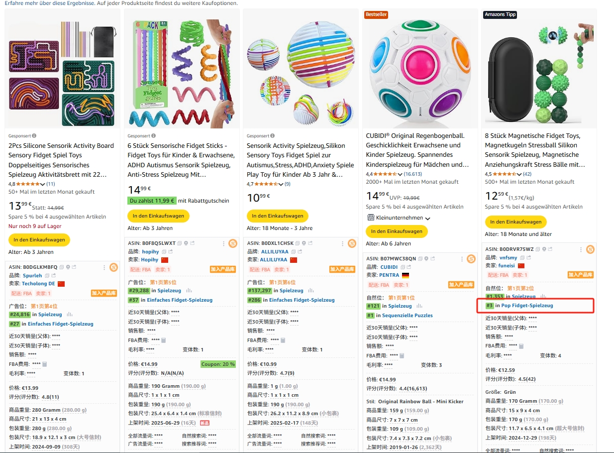Open the orange seller-tool logo on the CUBIDI card
The width and height of the screenshot is (614, 453).
471,259
